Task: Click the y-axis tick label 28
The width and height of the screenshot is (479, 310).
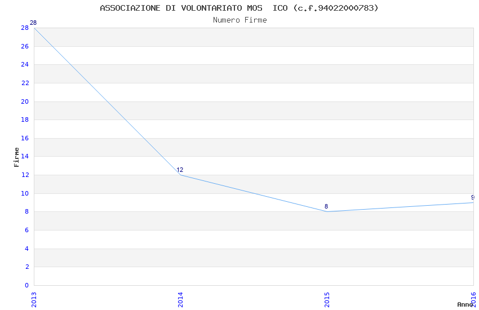Action: (25, 28)
